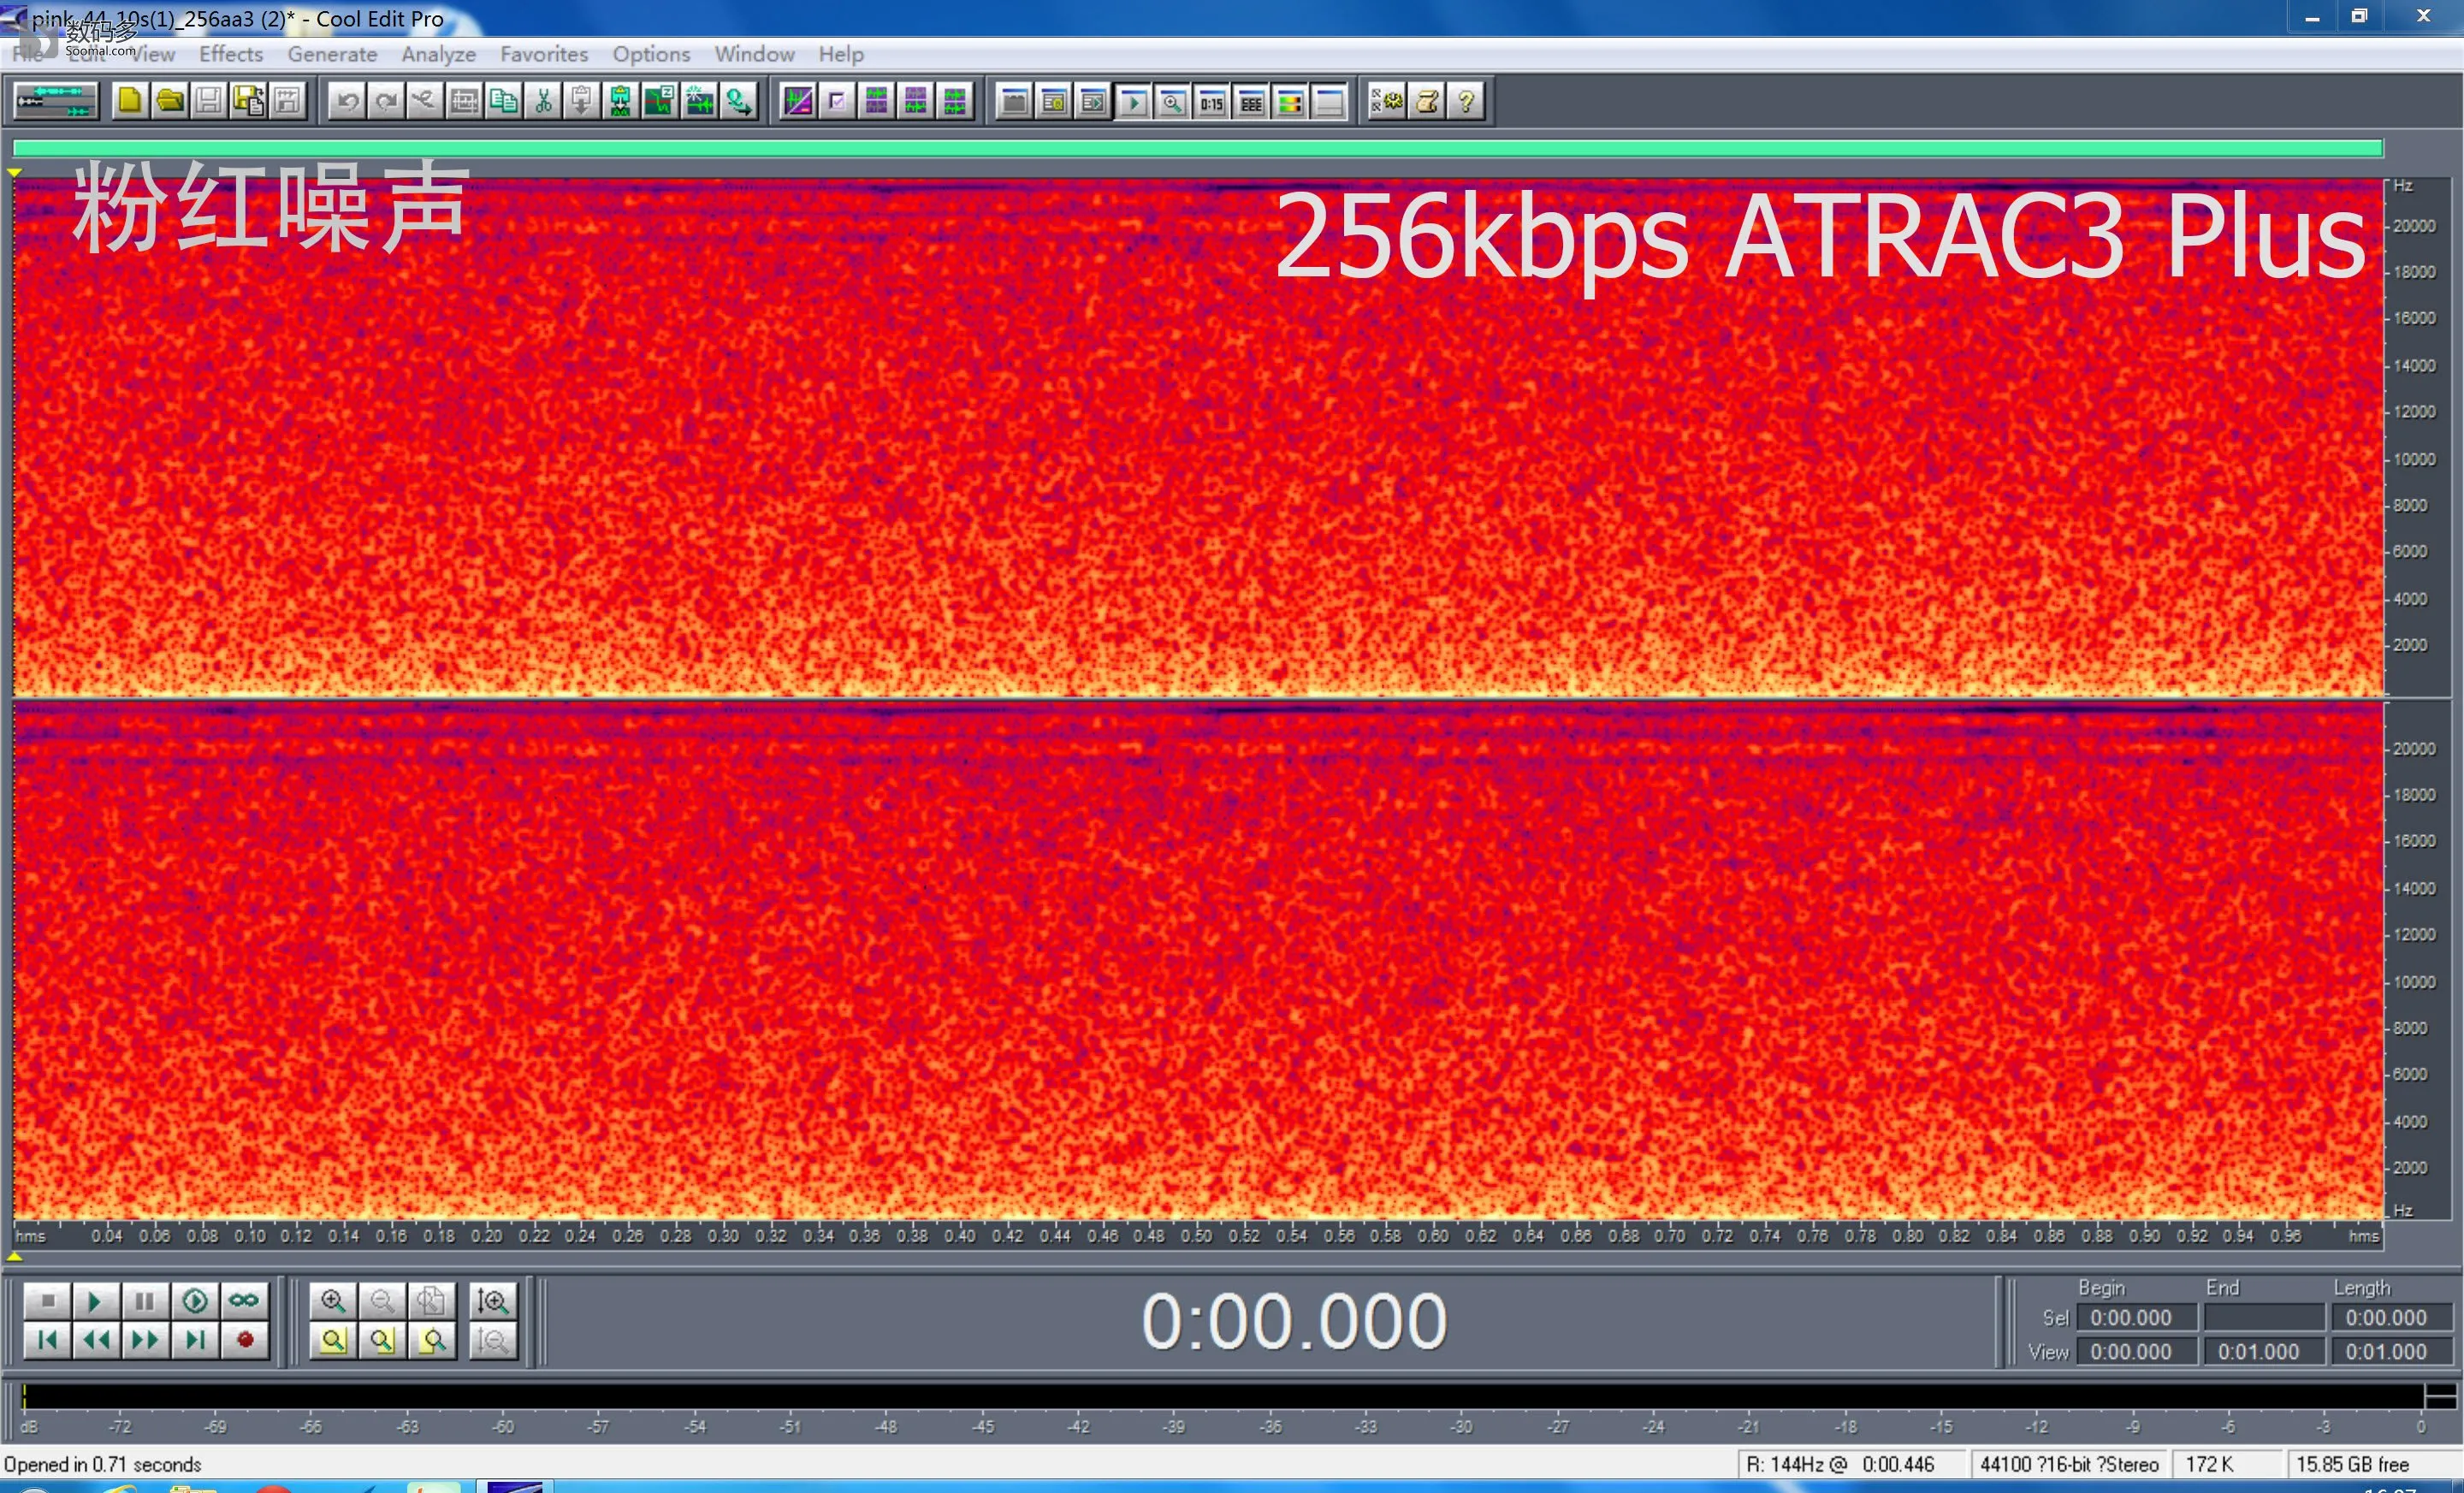This screenshot has height=1493, width=2464.
Task: Open the Analyze menu
Action: [438, 54]
